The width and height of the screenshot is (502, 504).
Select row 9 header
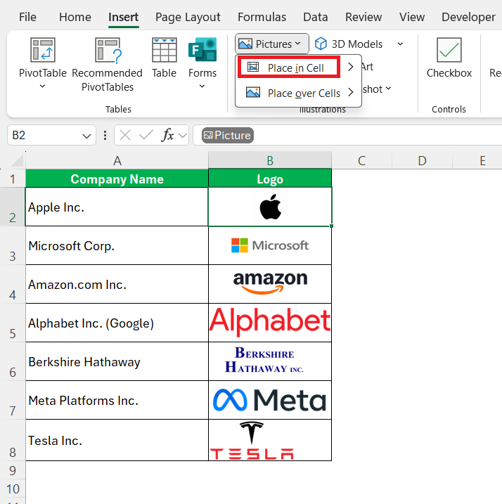13,470
